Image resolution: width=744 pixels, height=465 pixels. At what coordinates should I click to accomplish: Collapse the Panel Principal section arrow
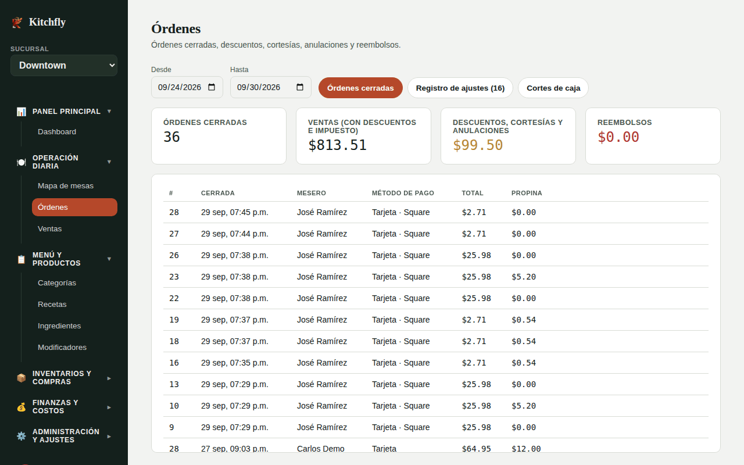pos(109,111)
